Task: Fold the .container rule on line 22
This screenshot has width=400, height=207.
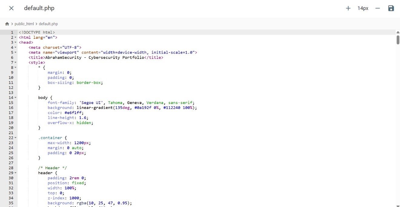Action: [15, 138]
